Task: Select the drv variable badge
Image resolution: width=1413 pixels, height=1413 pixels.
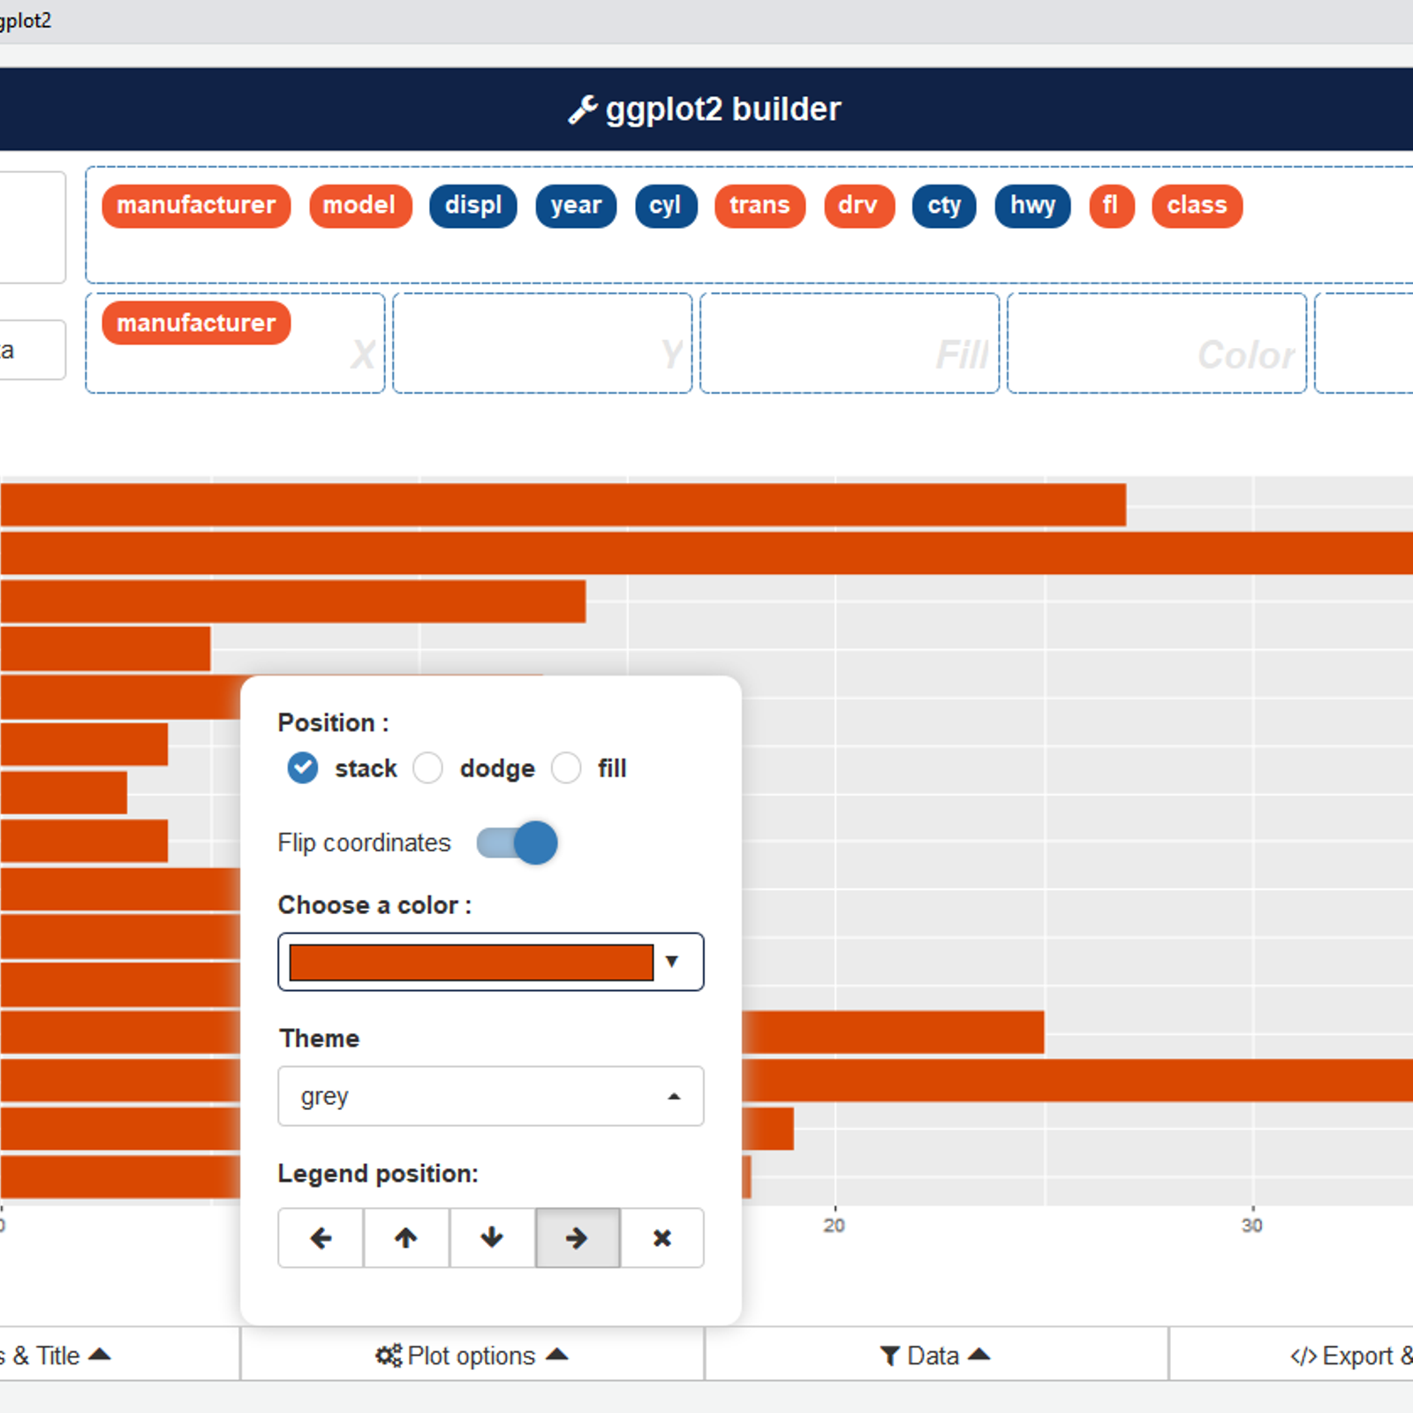Action: coord(858,206)
